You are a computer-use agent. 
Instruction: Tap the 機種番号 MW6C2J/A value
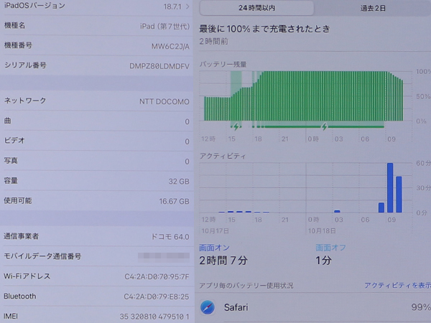pos(170,47)
